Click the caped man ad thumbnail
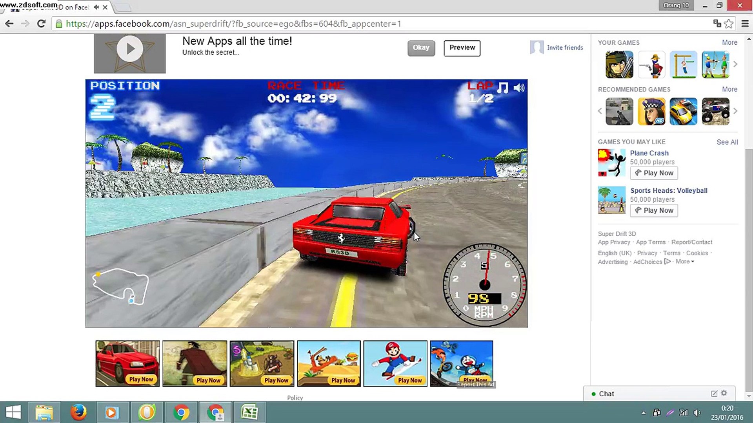 [195, 363]
